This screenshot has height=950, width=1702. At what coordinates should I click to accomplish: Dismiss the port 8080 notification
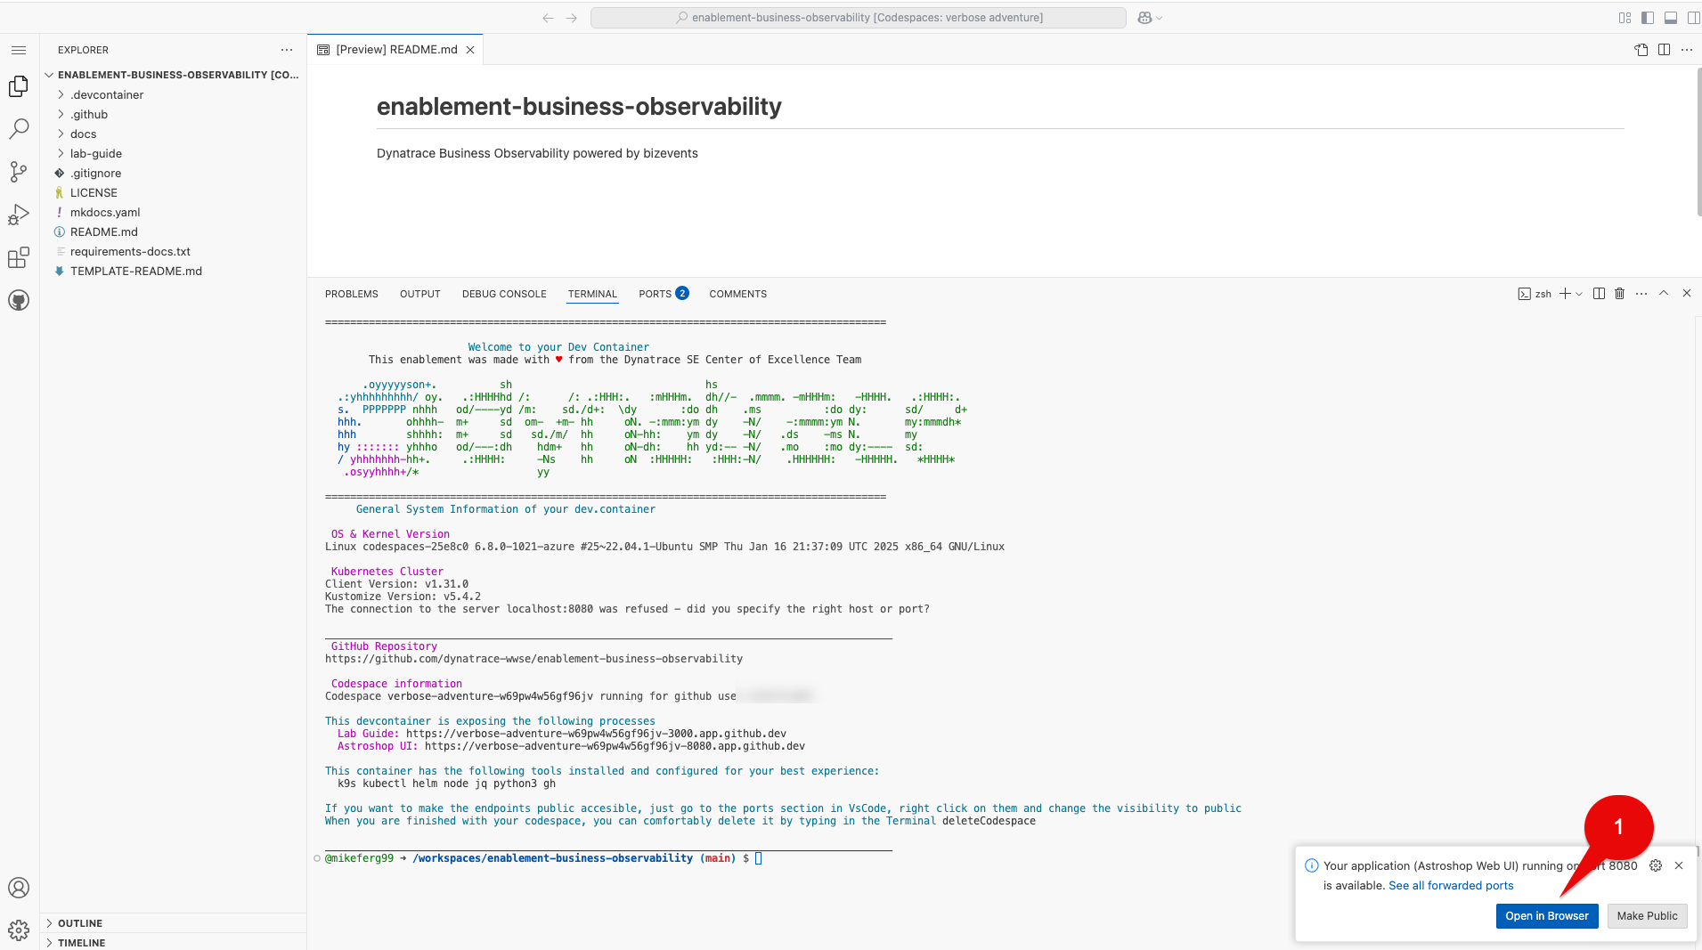pos(1679,865)
